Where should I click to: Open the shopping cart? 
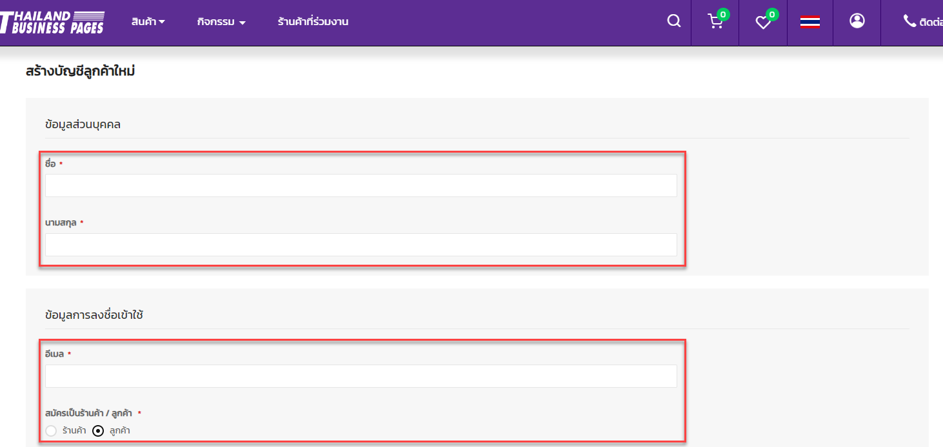pos(715,23)
